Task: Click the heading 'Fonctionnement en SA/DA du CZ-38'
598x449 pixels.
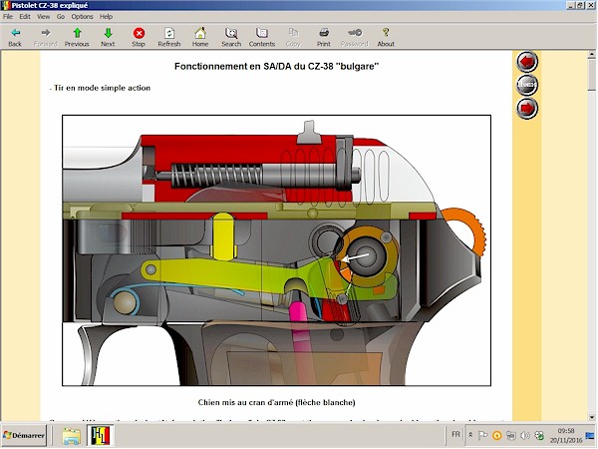Action: [276, 67]
